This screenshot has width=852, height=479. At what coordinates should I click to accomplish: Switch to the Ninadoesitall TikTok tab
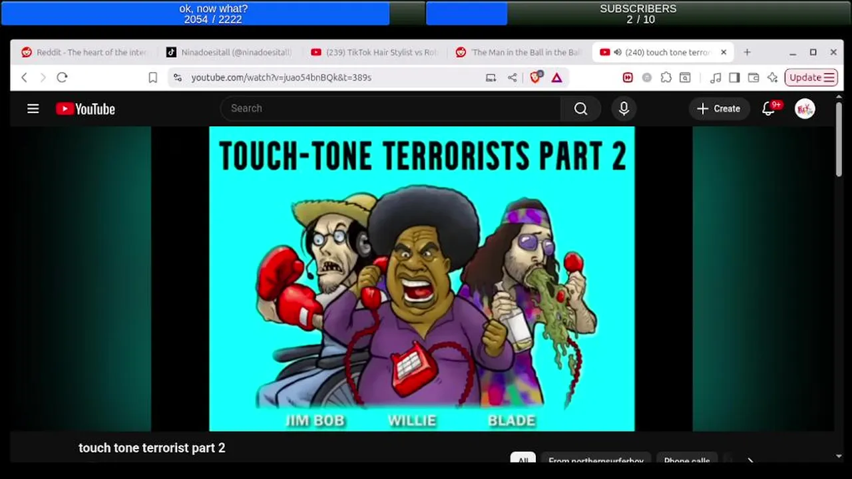click(x=229, y=53)
